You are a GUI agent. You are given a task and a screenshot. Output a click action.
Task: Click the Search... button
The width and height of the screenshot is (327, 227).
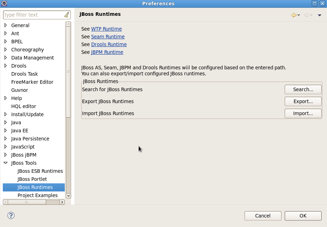pos(303,89)
